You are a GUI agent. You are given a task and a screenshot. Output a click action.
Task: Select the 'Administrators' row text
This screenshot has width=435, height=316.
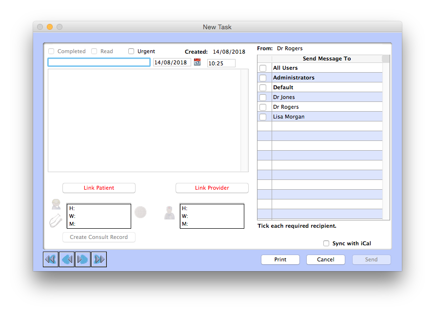coord(294,78)
